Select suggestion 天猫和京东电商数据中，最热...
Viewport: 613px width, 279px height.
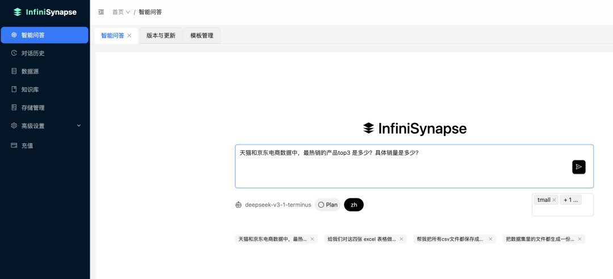click(272, 239)
